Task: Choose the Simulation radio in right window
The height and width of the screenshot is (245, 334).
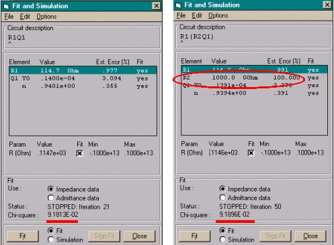Action: (x=222, y=239)
